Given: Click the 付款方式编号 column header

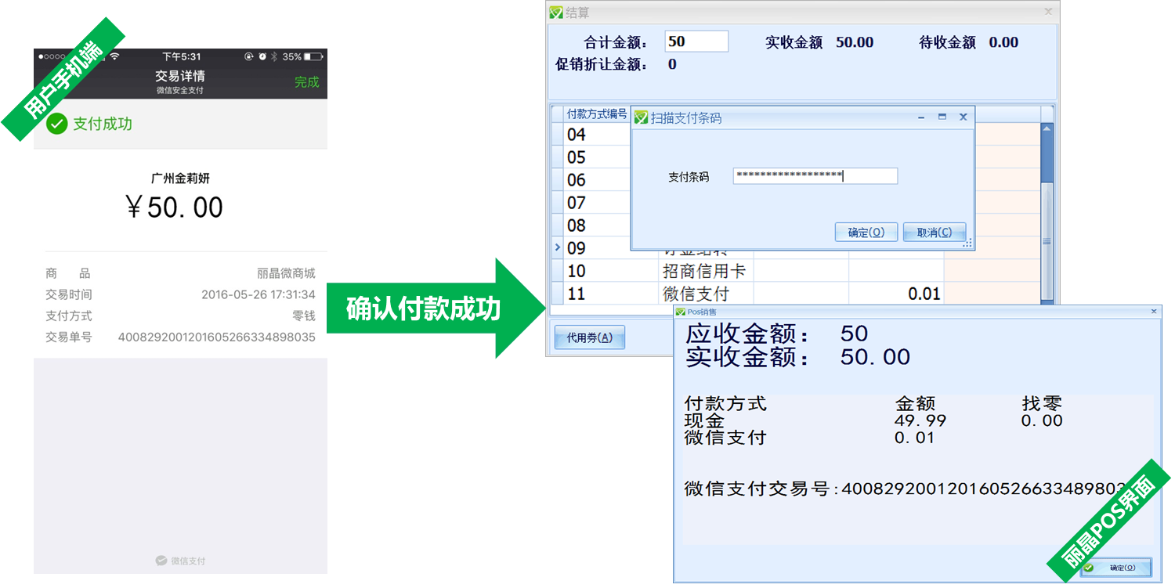Looking at the screenshot, I should pyautogui.click(x=596, y=114).
